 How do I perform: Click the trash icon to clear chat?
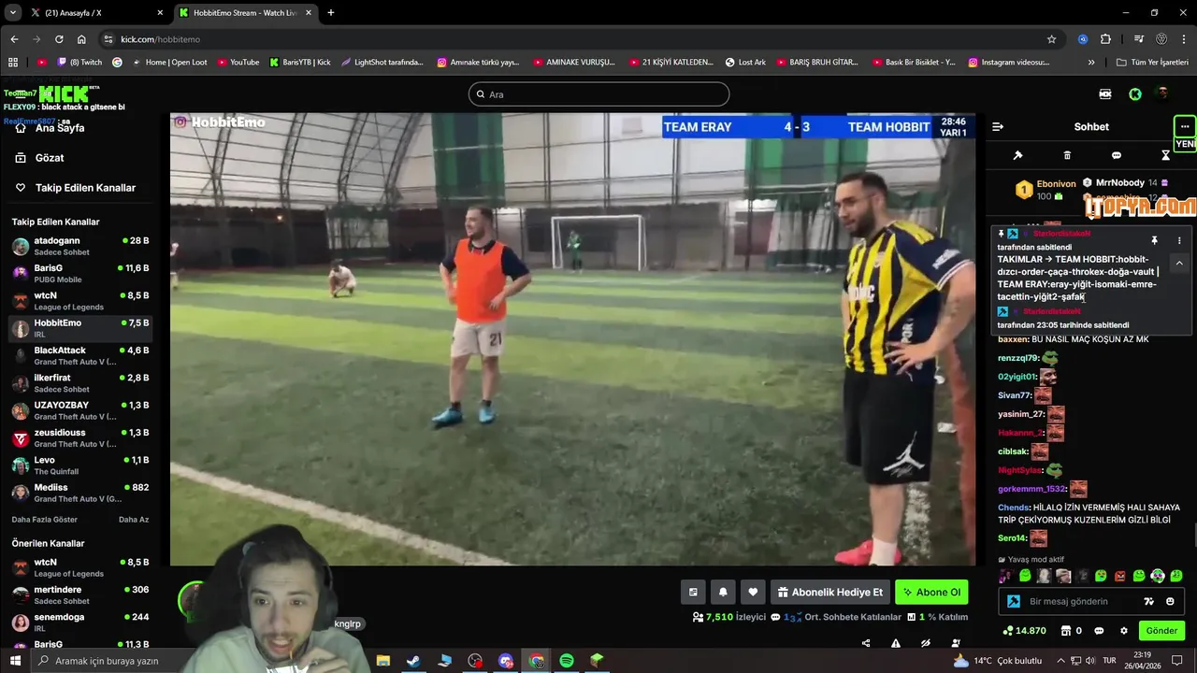(x=1067, y=155)
